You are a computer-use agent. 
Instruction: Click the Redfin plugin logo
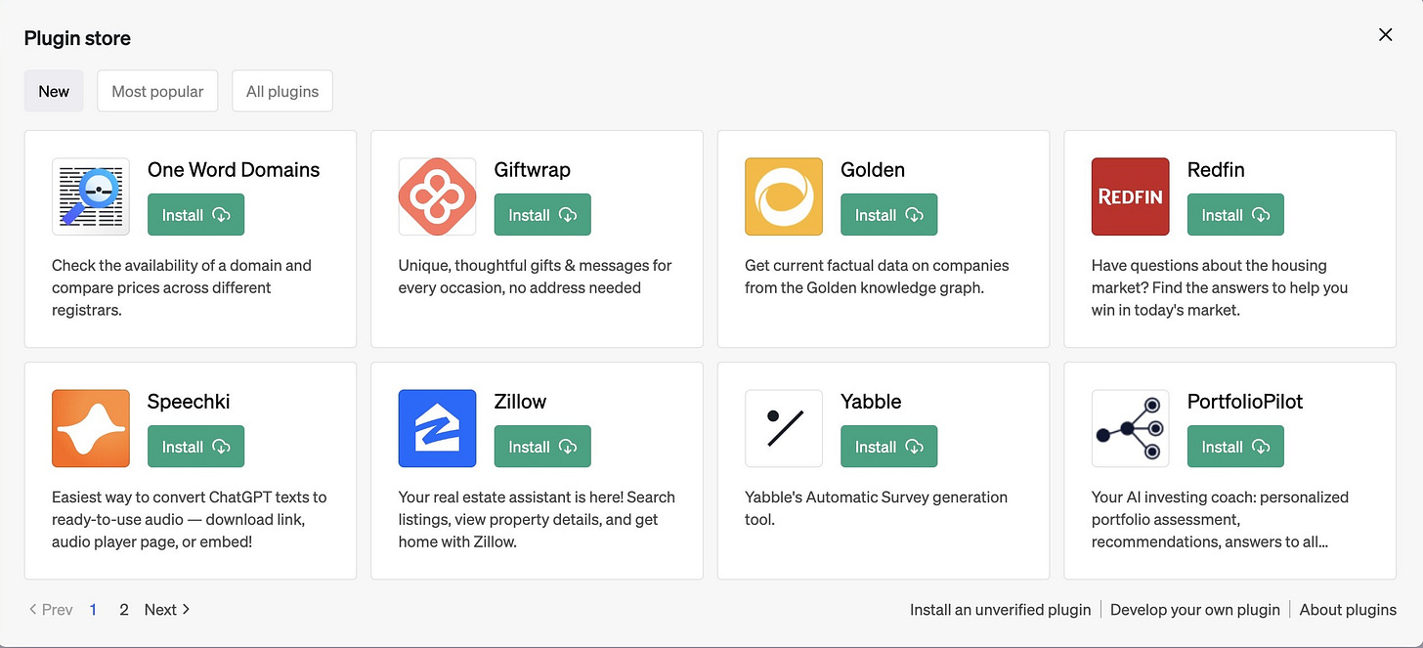(x=1131, y=196)
